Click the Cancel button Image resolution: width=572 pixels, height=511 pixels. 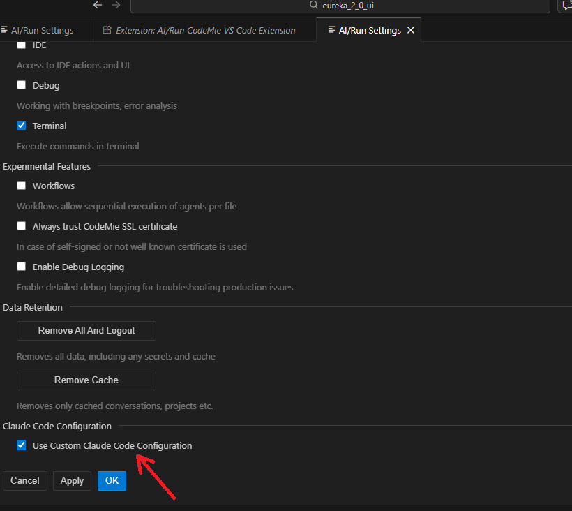click(25, 481)
